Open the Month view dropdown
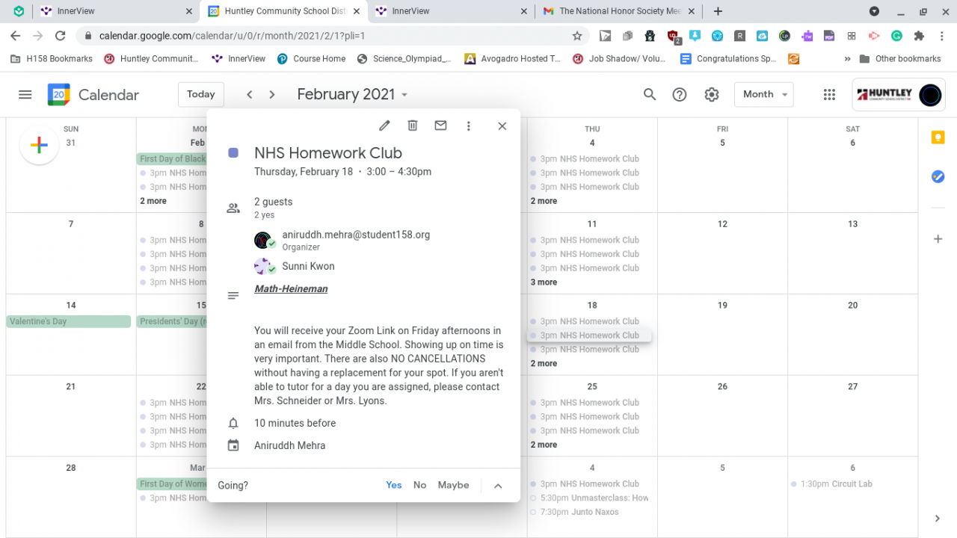This screenshot has width=957, height=538. [763, 95]
